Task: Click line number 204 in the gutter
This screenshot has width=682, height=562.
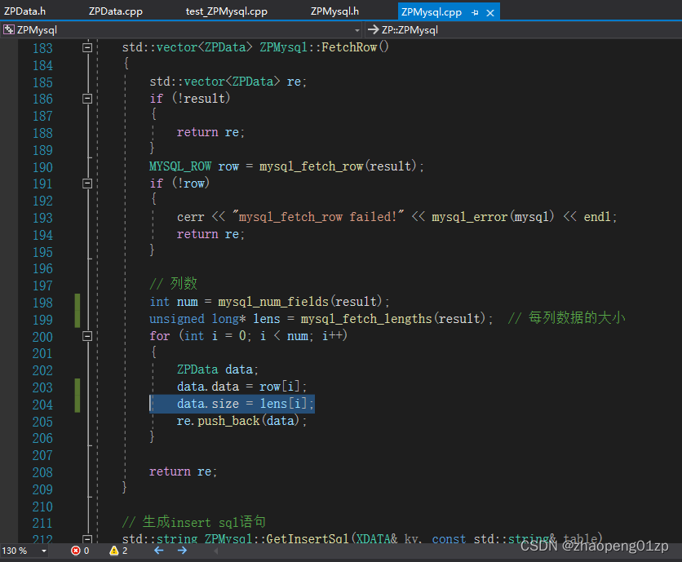Action: 42,405
